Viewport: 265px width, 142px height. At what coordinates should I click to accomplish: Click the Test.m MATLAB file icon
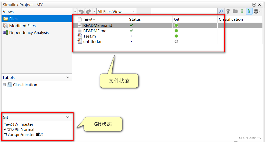point(80,36)
